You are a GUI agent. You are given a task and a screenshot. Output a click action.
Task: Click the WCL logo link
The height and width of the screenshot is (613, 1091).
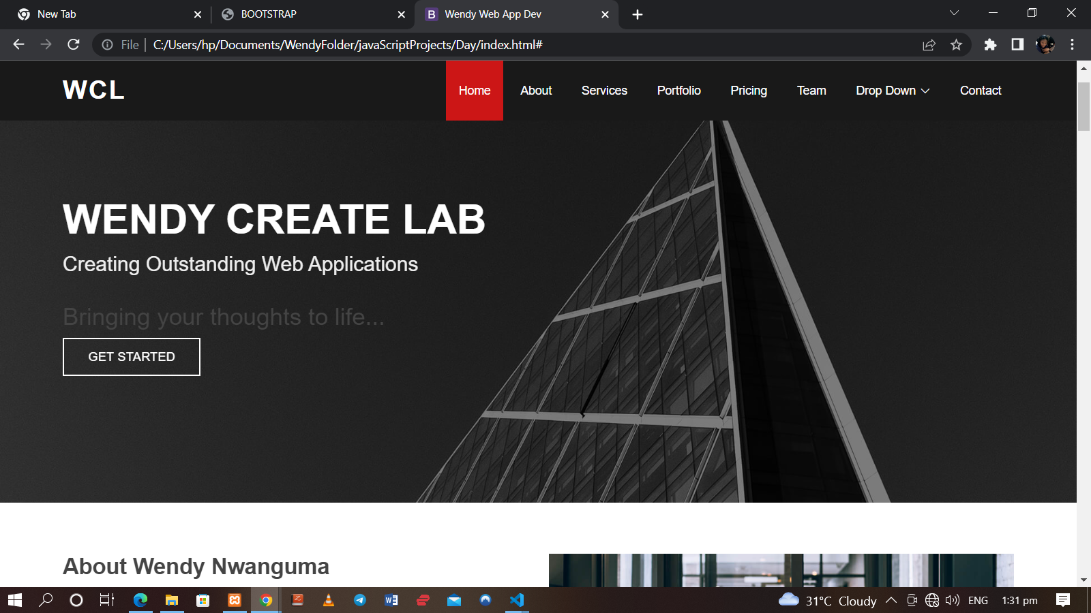(x=93, y=90)
